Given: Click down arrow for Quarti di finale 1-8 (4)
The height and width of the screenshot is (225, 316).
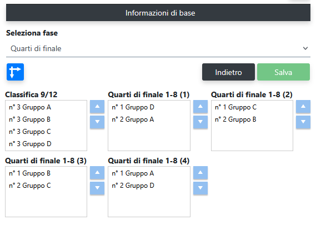Looking at the screenshot, I should click(200, 188).
